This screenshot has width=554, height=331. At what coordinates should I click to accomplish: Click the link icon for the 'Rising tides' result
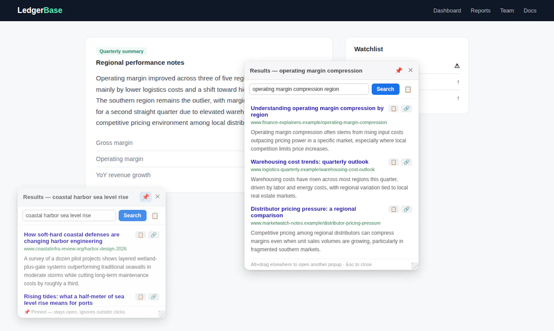(153, 297)
